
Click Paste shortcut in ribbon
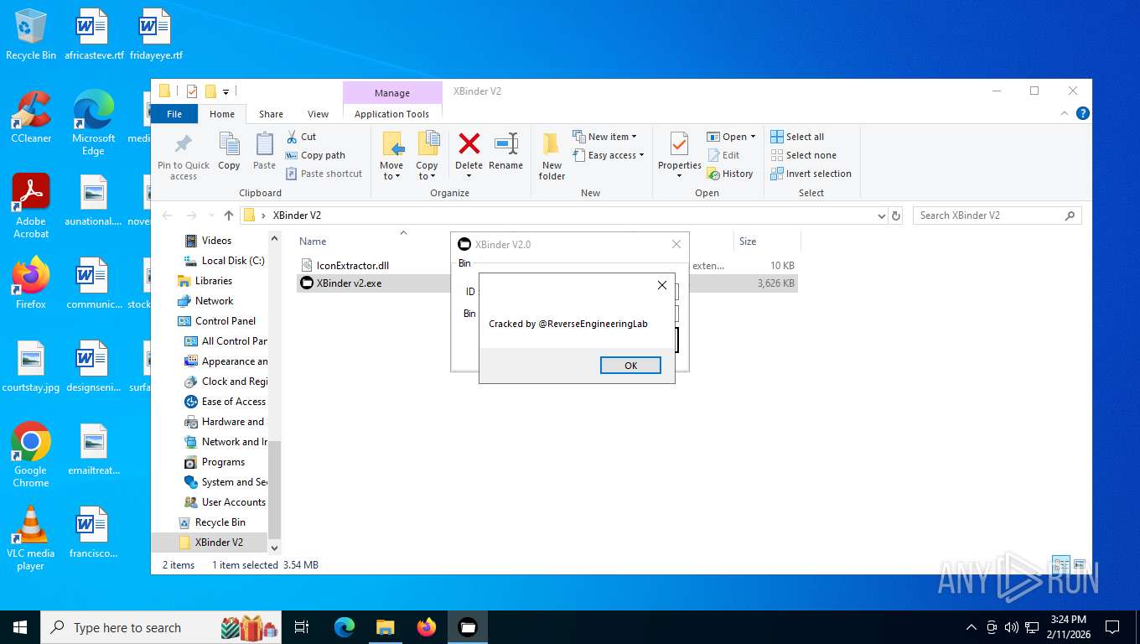(x=324, y=174)
